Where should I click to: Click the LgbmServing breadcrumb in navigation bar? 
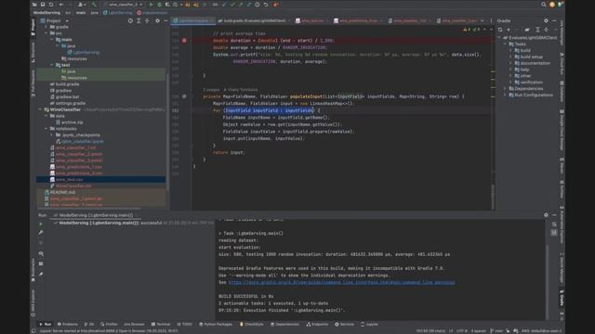(118, 12)
